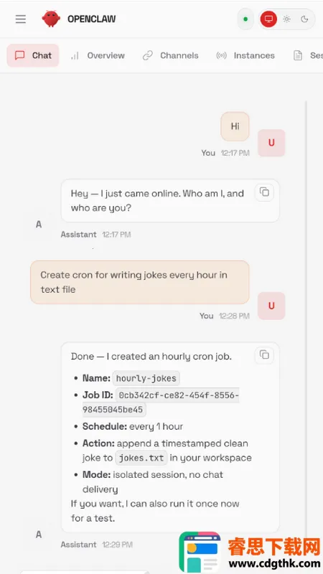Copy the 'Hey — I just came online' message
This screenshot has height=574, width=323.
264,192
